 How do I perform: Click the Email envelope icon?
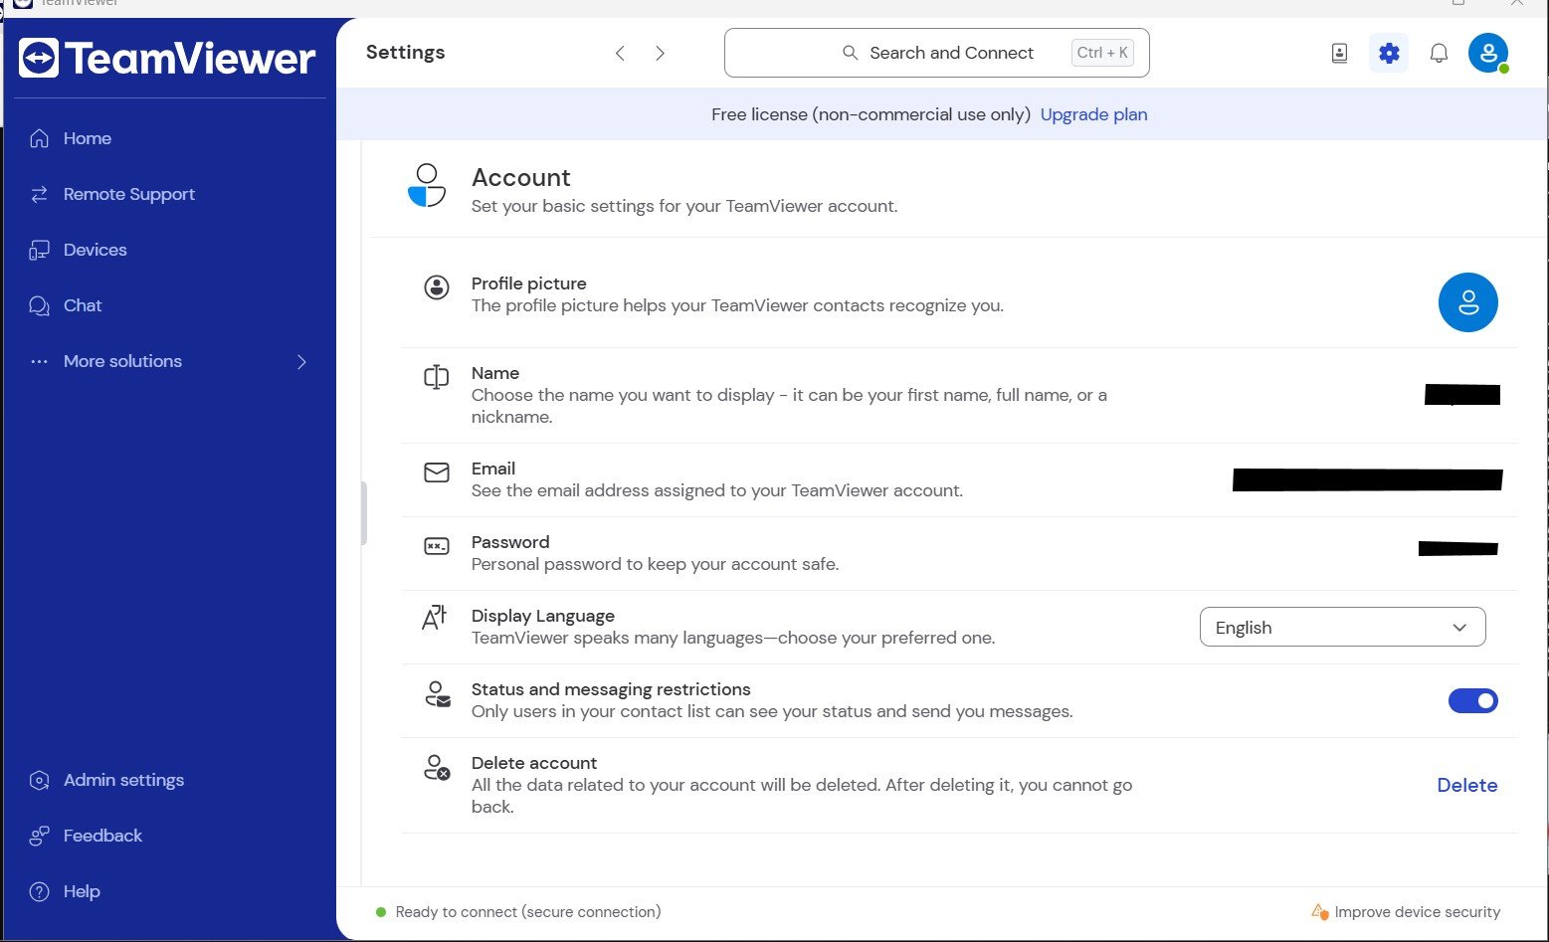437,472
